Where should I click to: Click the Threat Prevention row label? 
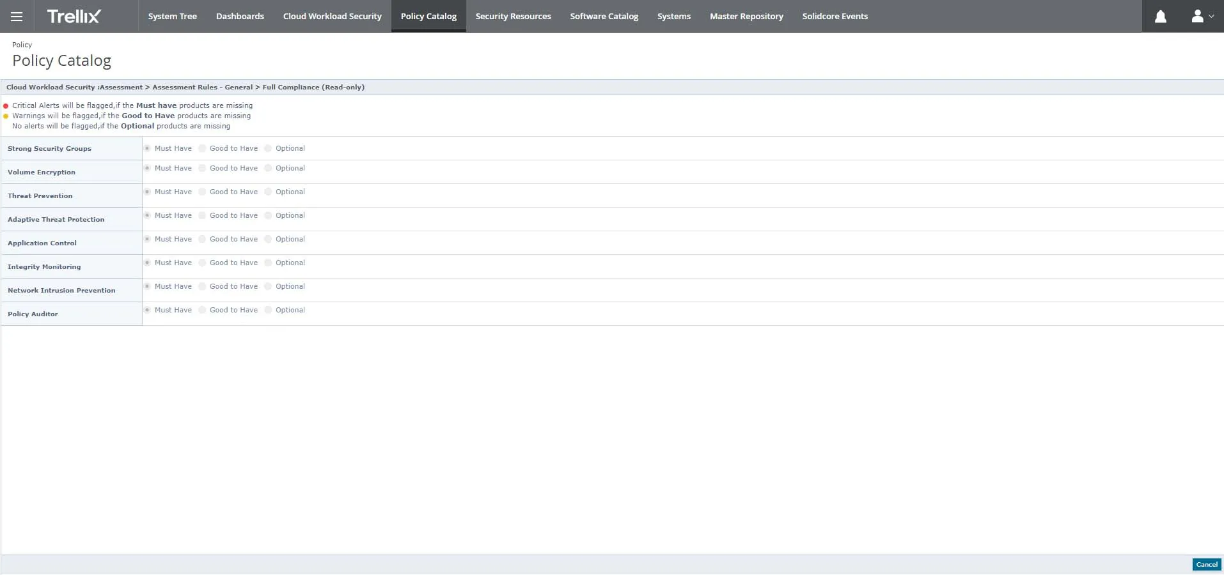[x=40, y=196]
